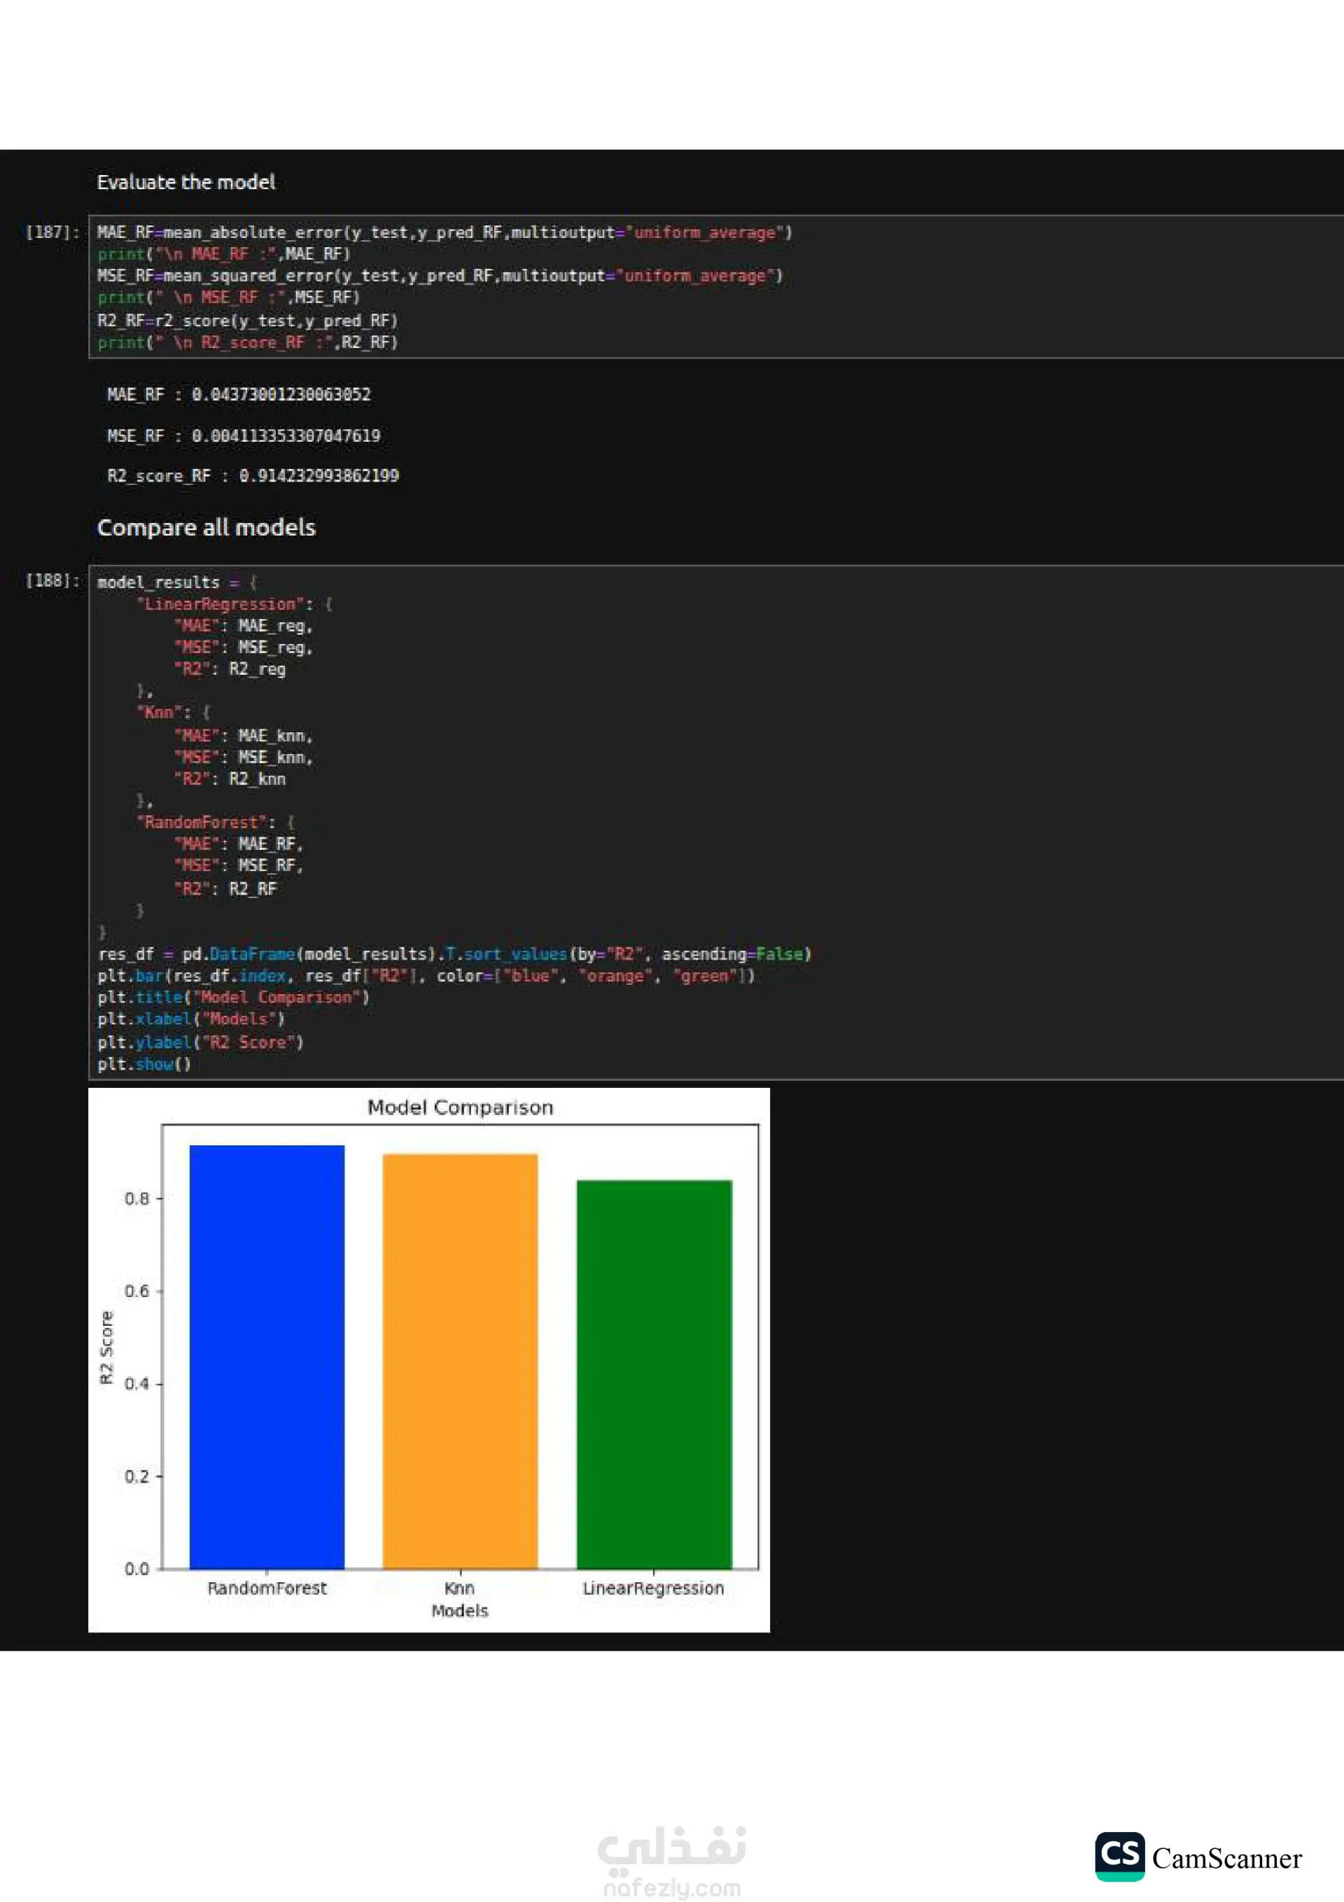Screen dimensions: 1344x1902
Task: Click the RandomForest tick label
Action: tap(267, 1588)
